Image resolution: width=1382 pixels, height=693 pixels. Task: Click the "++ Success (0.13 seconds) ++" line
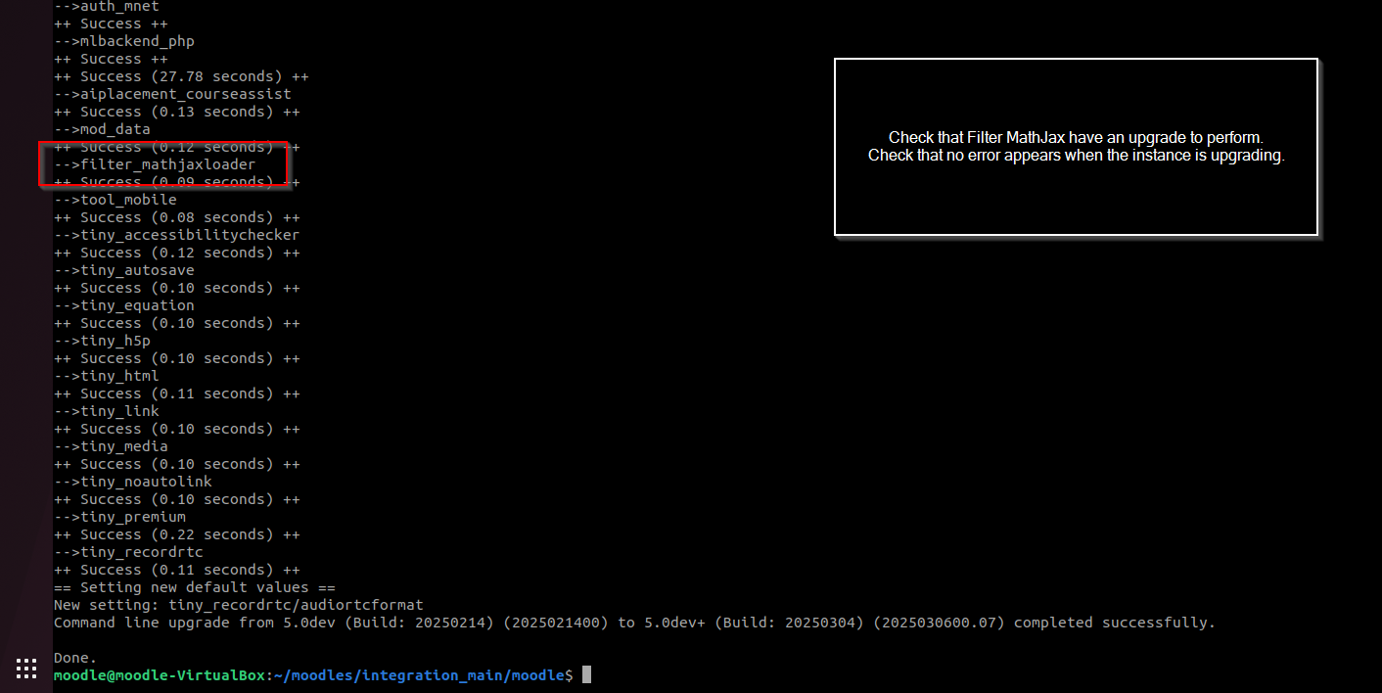point(176,112)
